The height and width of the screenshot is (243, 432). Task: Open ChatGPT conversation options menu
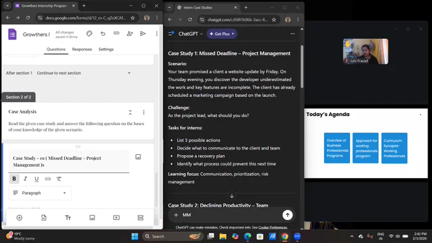tap(293, 34)
